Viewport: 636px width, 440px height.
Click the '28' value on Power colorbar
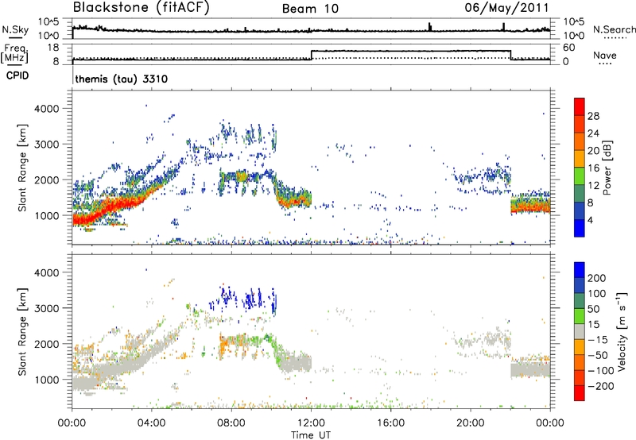(x=593, y=116)
